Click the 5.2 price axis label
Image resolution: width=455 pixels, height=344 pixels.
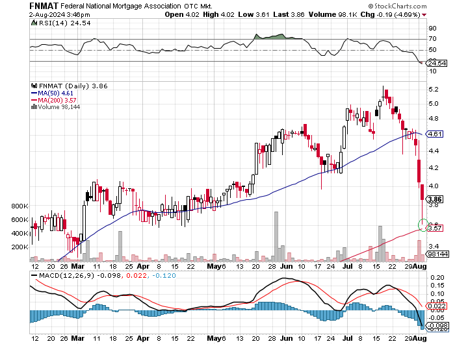point(434,90)
